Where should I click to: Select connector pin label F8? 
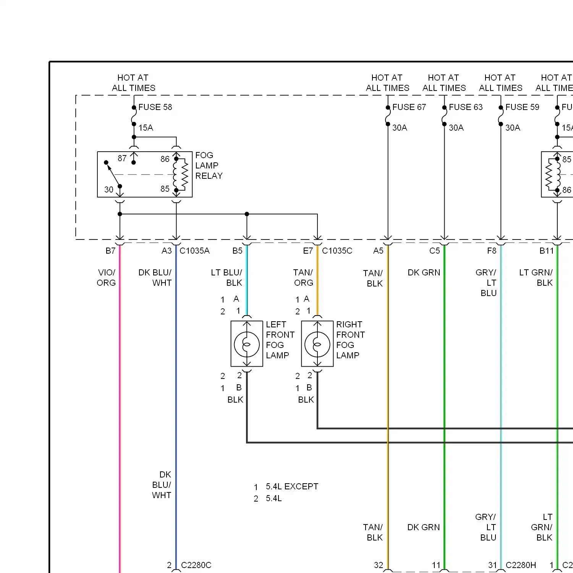492,251
